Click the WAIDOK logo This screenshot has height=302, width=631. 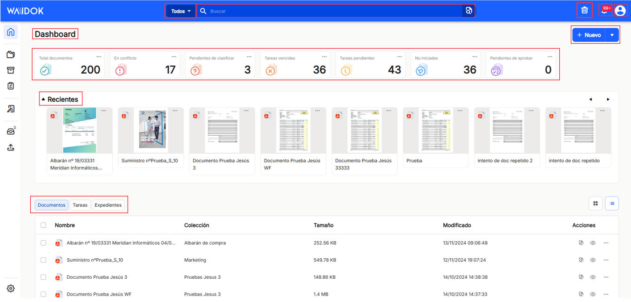[25, 11]
